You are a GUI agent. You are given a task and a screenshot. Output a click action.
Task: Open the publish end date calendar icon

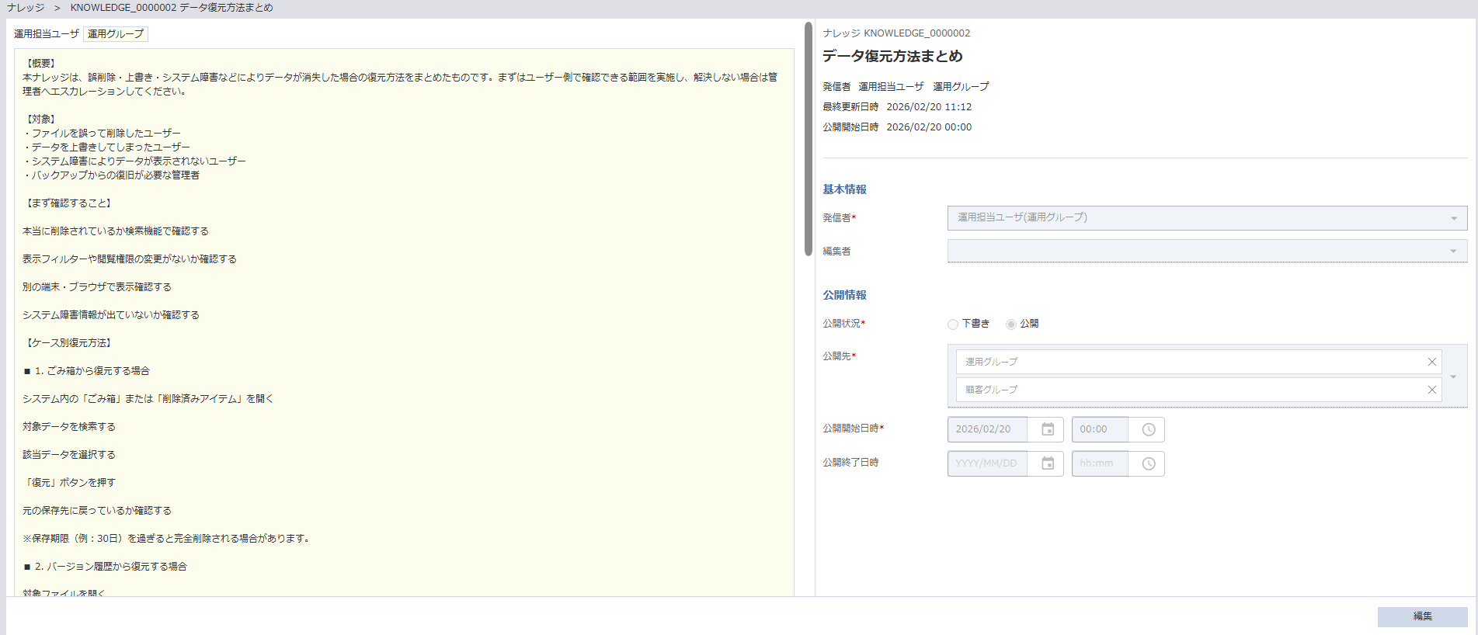(x=1047, y=463)
